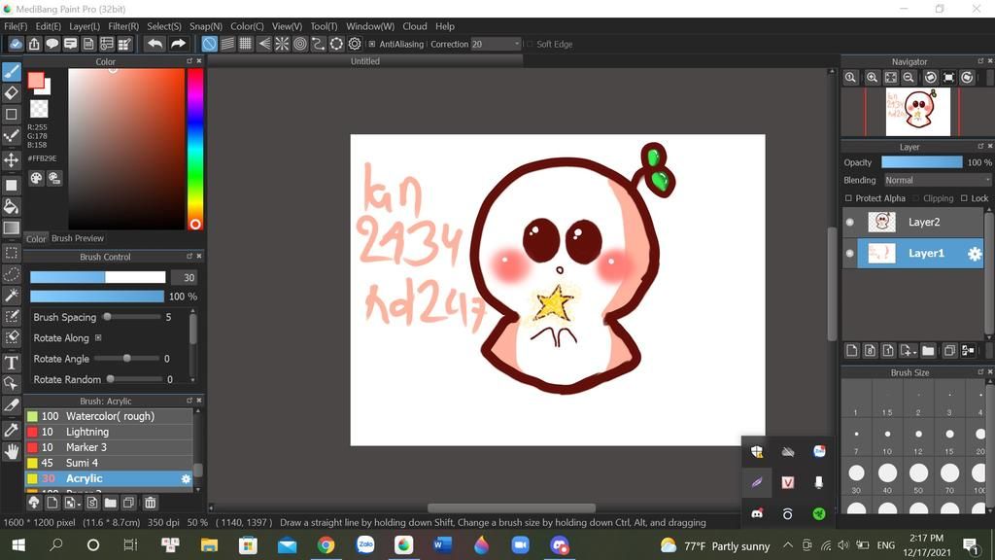995x560 pixels.
Task: Open the color palette icon in Color panel
Action: tap(36, 179)
